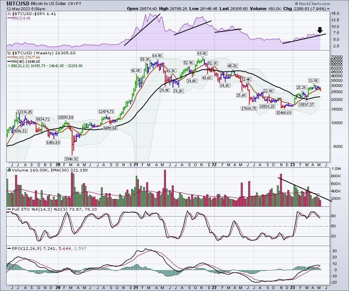Select the 69.0K peak price label

point(202,54)
